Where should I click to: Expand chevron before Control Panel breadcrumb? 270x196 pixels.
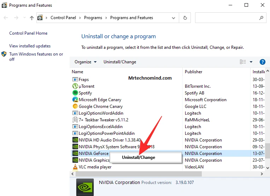pyautogui.click(x=46, y=18)
